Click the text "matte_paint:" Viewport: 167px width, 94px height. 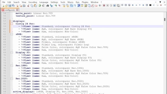click(24, 13)
